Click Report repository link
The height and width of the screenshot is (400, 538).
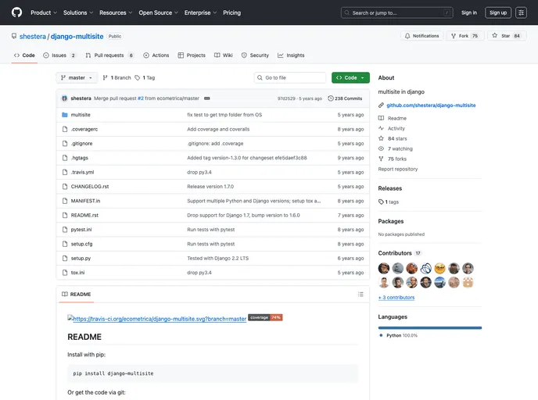point(398,169)
